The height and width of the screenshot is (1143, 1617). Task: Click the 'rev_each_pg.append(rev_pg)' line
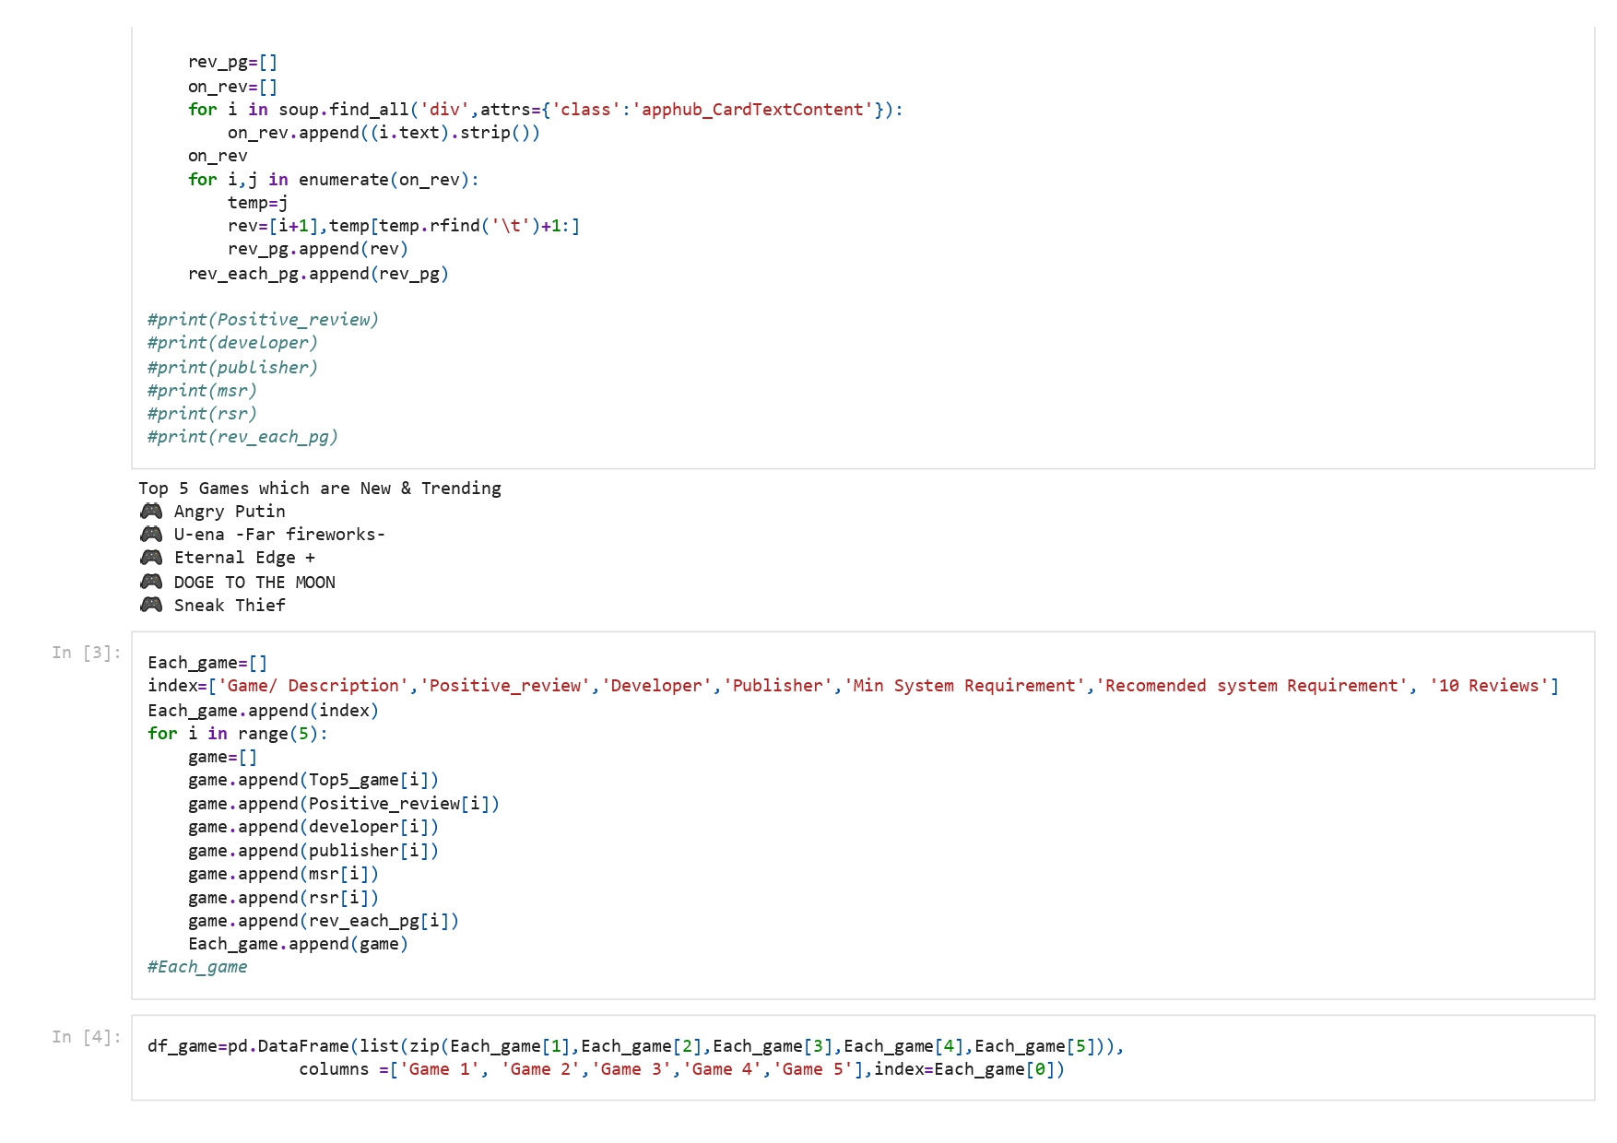click(318, 274)
